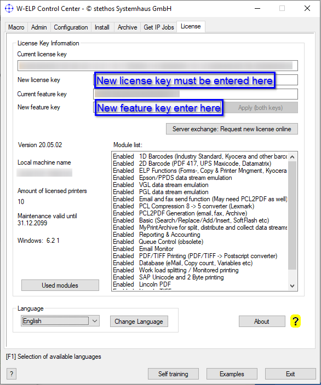The width and height of the screenshot is (321, 385).
Task: Go to the Install tab
Action: 102,27
